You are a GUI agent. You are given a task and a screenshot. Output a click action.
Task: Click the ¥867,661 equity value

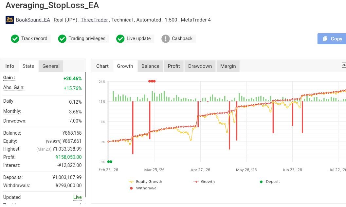[72, 141]
